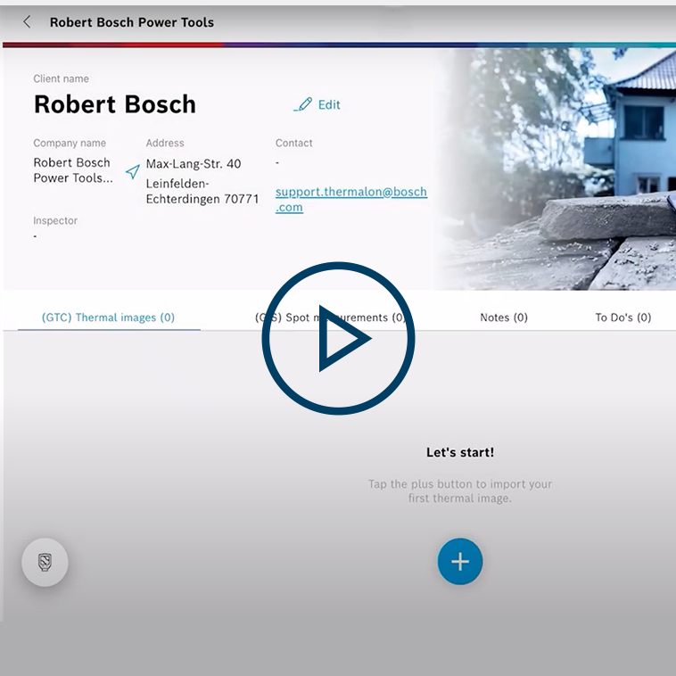Click the house project photo

pyautogui.click(x=558, y=169)
